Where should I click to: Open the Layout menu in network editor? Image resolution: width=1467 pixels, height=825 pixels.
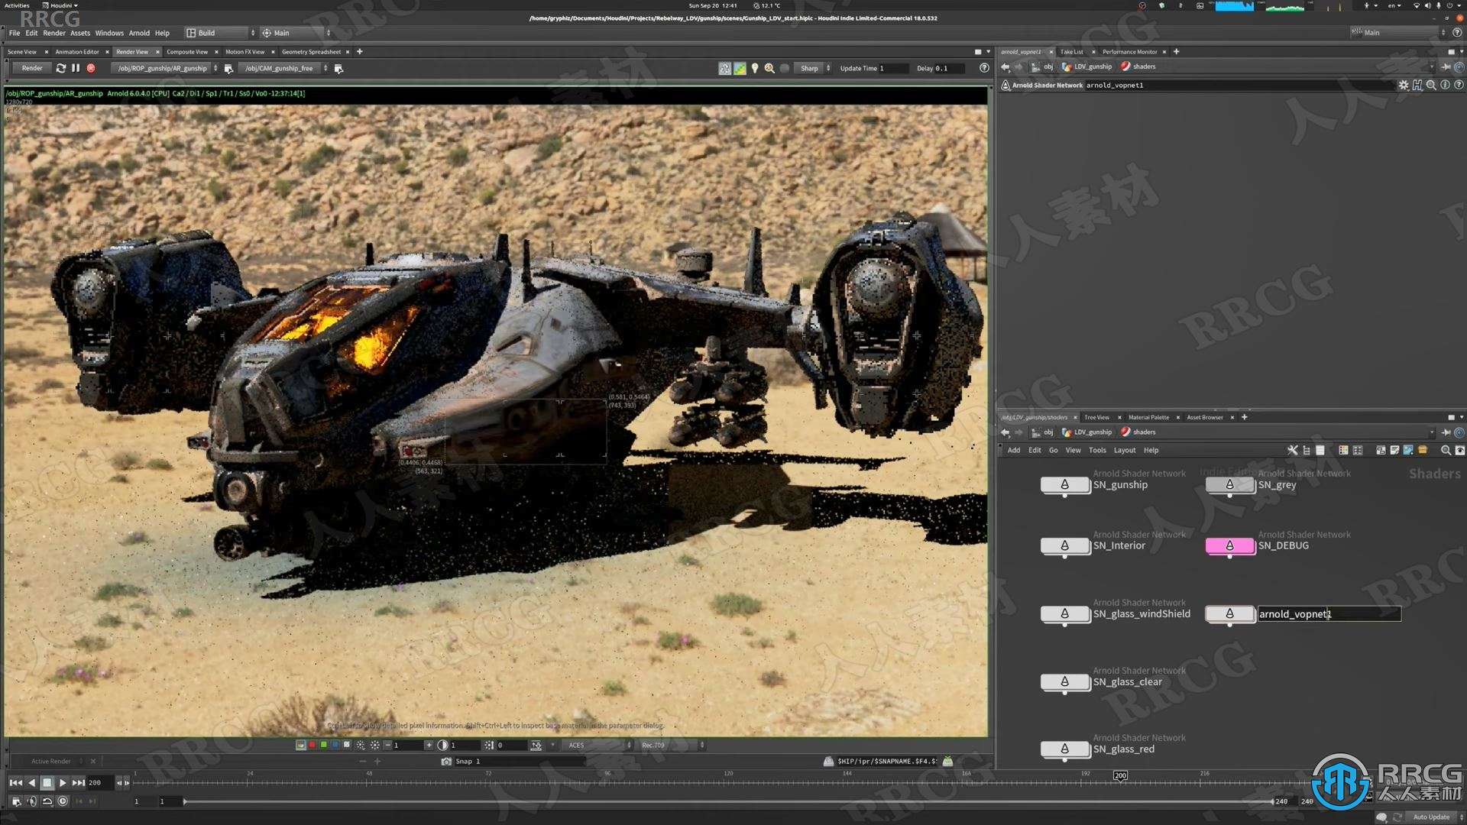tap(1124, 451)
